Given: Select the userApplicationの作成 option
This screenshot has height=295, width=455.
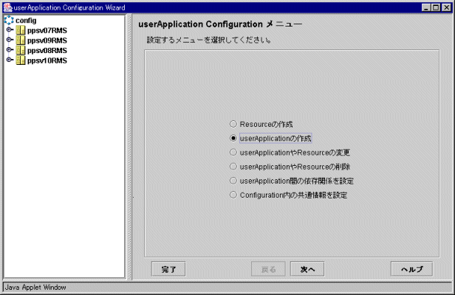Looking at the screenshot, I should click(233, 139).
